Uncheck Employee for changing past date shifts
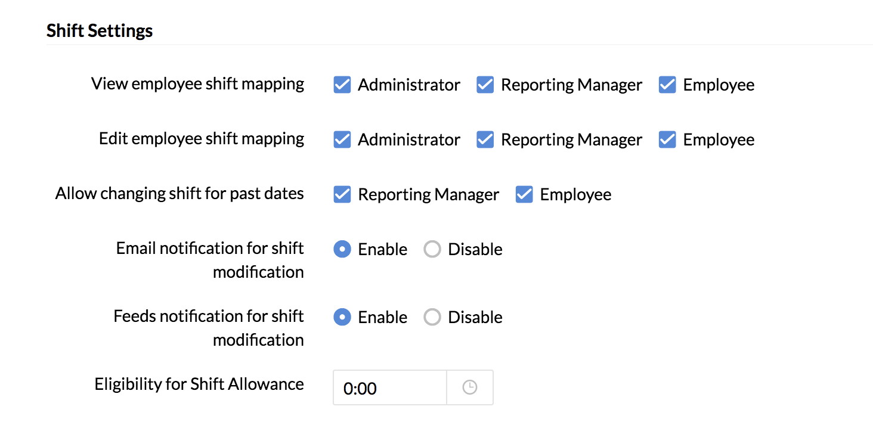873x428 pixels. pos(524,195)
